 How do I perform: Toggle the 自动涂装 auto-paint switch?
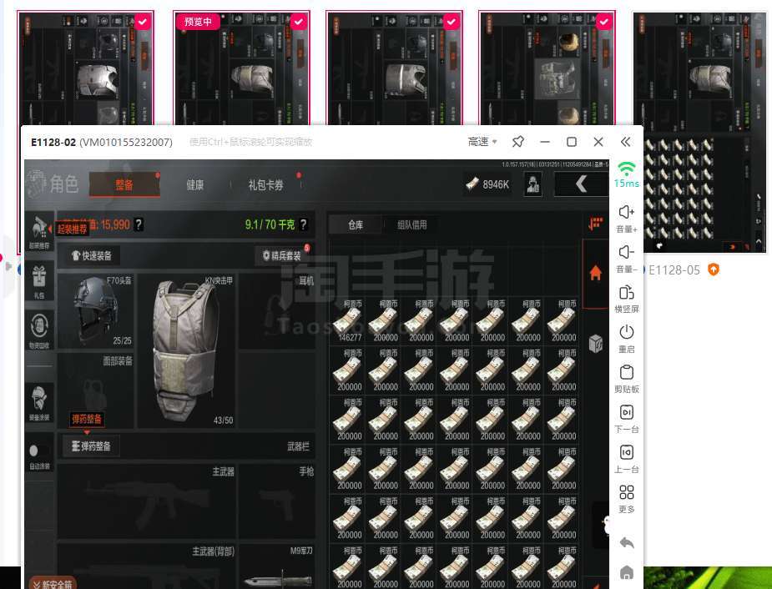pos(39,451)
